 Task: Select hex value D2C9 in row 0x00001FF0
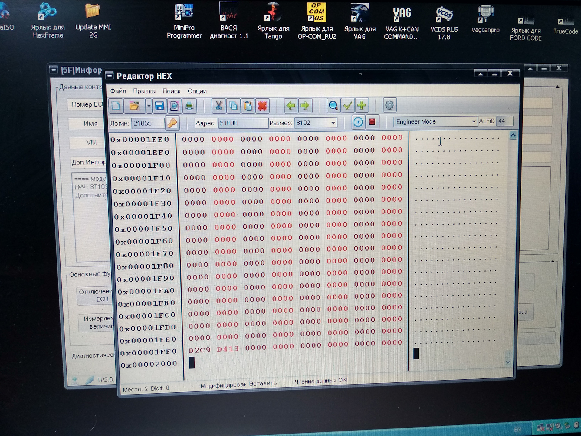(x=199, y=350)
